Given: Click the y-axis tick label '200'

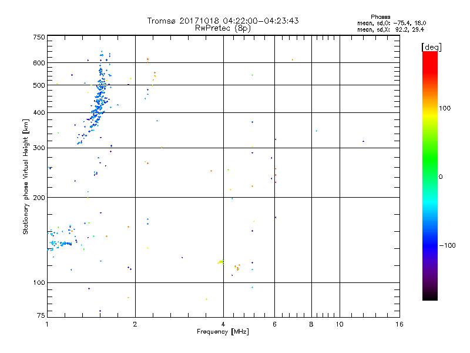Looking at the screenshot, I should pos(39,198).
